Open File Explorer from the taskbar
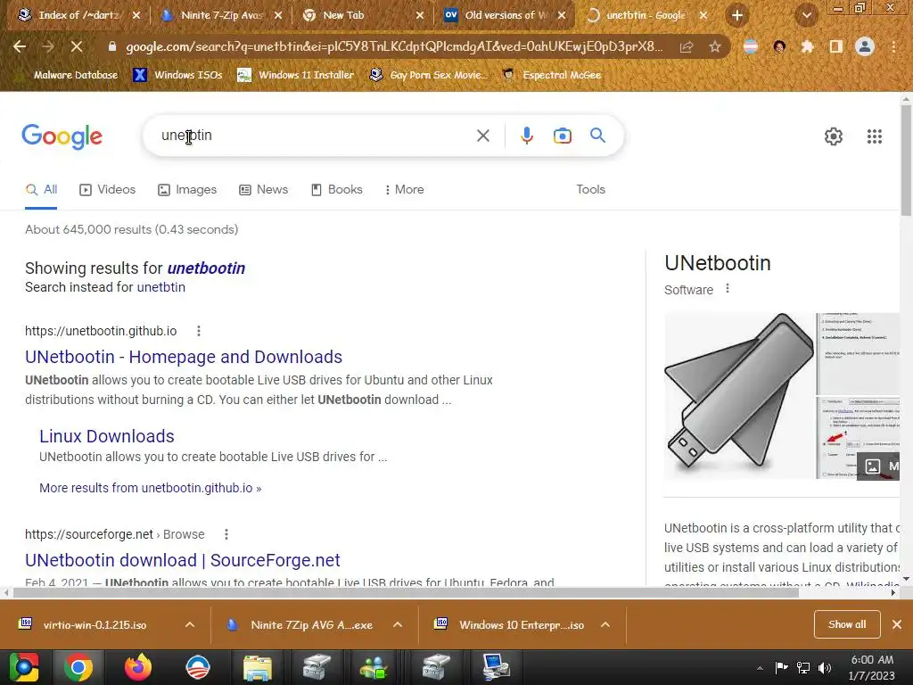Viewport: 913px width, 685px height. pyautogui.click(x=257, y=667)
